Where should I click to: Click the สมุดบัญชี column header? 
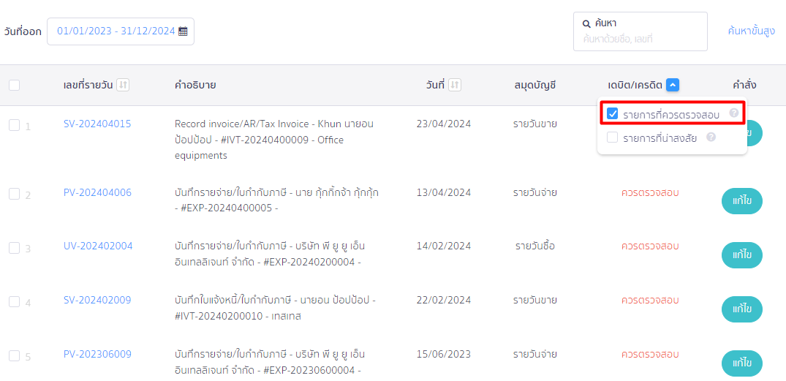pos(535,86)
